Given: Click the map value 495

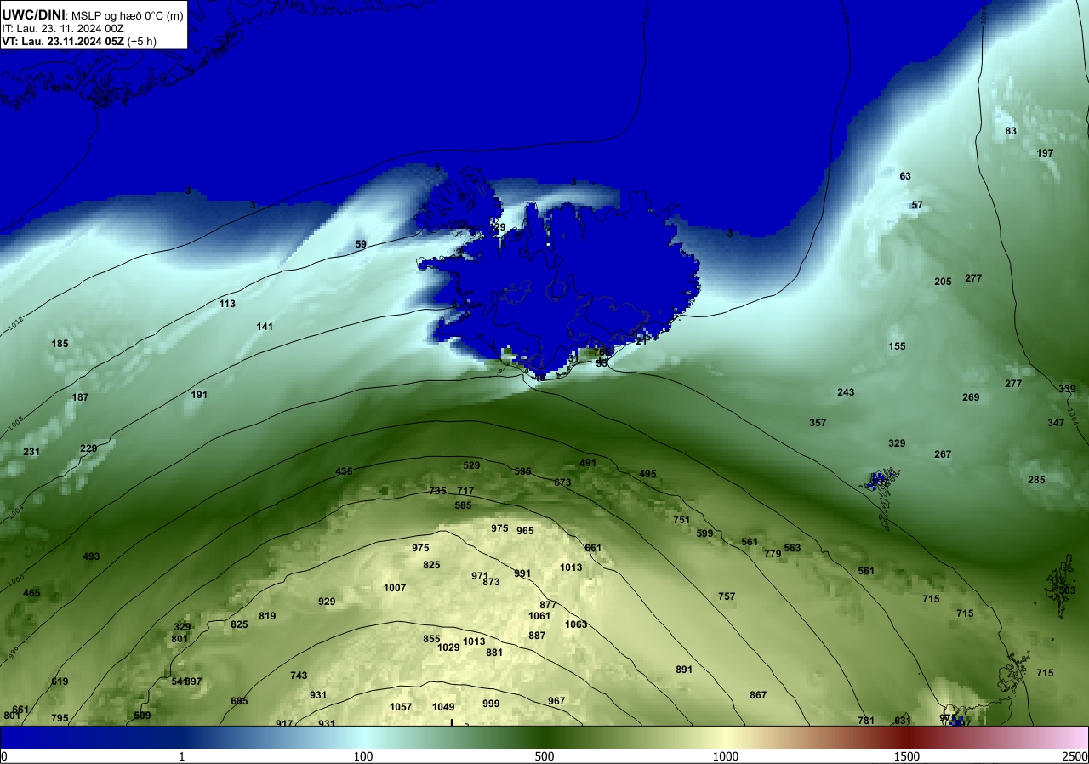Looking at the screenshot, I should click(x=647, y=474).
